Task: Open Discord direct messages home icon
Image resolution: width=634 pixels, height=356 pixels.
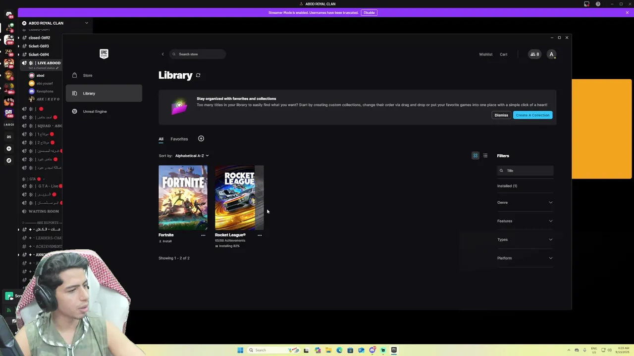Action: point(8,14)
